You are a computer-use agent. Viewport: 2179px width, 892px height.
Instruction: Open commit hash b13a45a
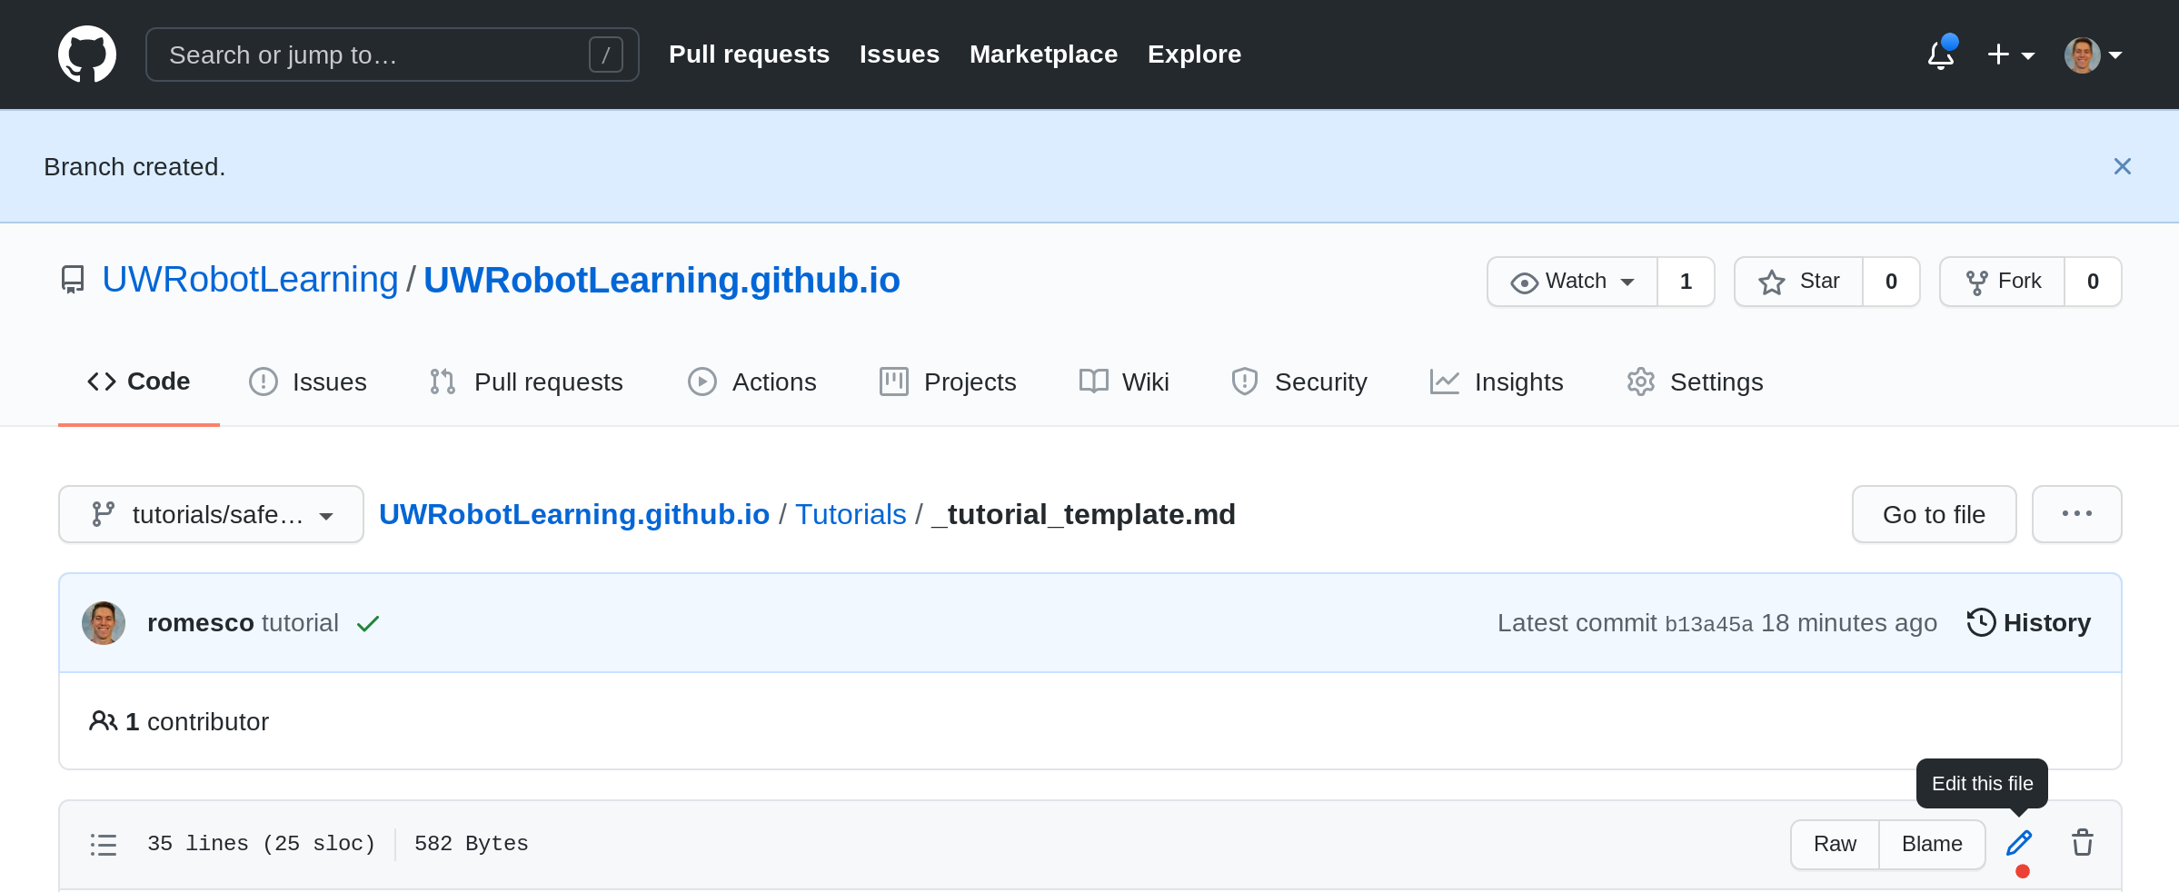pyautogui.click(x=1708, y=624)
